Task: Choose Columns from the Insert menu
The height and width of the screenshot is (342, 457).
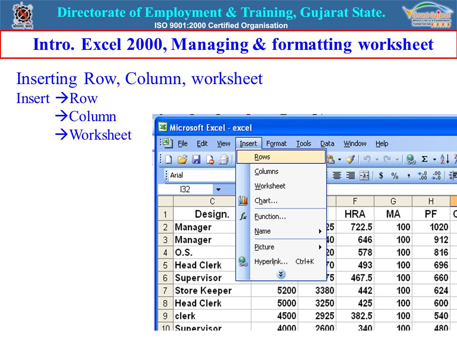Action: (x=281, y=171)
